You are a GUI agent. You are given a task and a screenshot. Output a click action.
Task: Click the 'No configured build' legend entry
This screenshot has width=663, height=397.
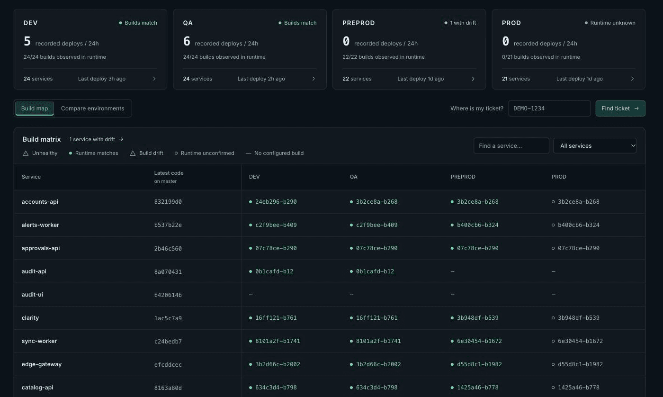click(x=275, y=153)
